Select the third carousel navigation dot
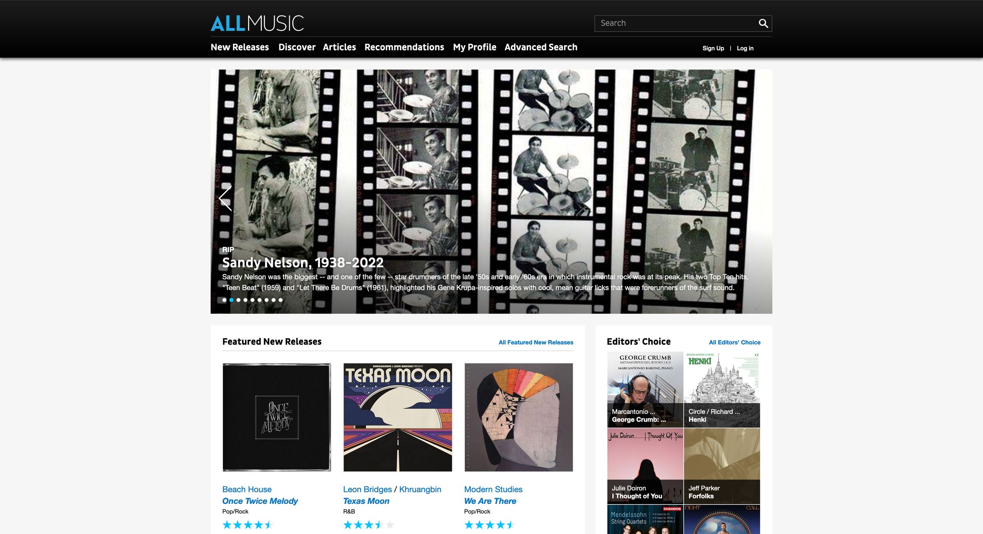Viewport: 983px width, 534px height. tap(238, 300)
